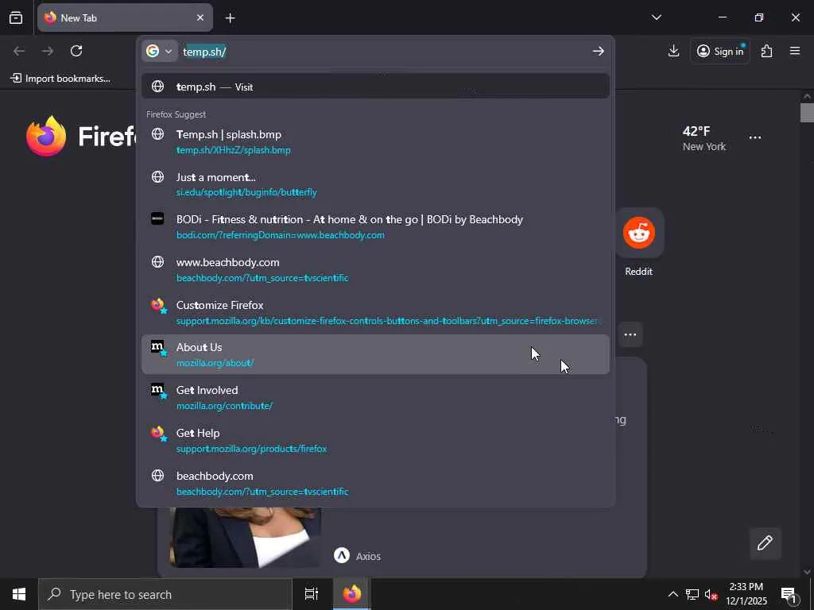
Task: Click the pencil customize new tab button
Action: click(x=765, y=543)
